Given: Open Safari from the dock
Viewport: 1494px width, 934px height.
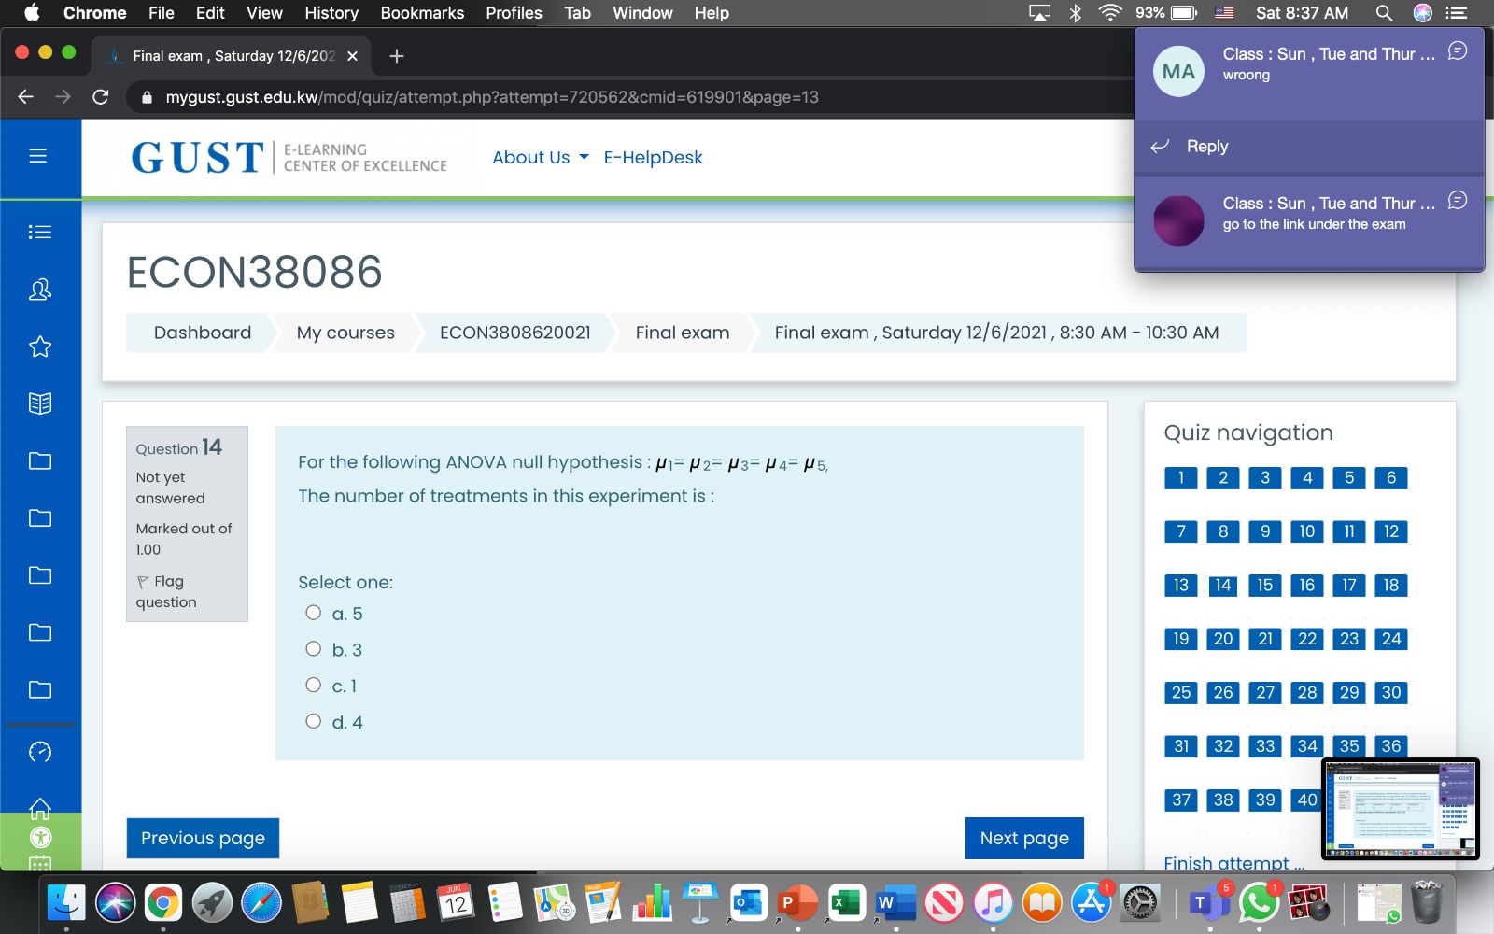Looking at the screenshot, I should coord(261,902).
